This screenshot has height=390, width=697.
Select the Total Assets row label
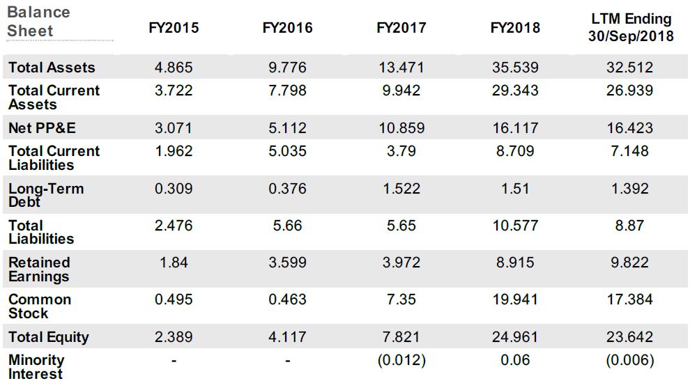[x=52, y=68]
